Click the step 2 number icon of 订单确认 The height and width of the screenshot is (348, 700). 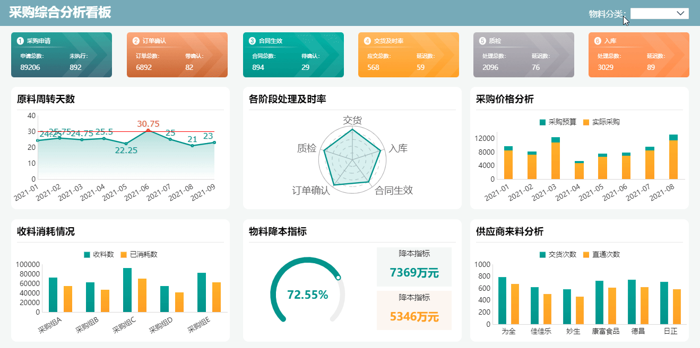tap(136, 41)
